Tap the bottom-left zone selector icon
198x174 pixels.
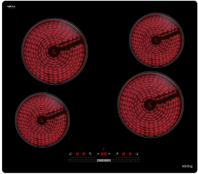tap(70, 154)
